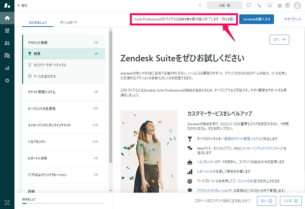Open the Views (tickets) icon in the sidebar
The height and width of the screenshot is (209, 305).
(x=7, y=30)
